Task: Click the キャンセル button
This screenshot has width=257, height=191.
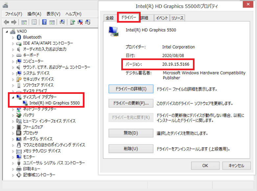Action: coord(236,166)
